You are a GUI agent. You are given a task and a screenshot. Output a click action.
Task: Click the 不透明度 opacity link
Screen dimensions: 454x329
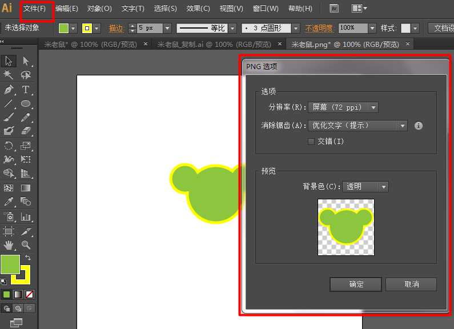[319, 29]
